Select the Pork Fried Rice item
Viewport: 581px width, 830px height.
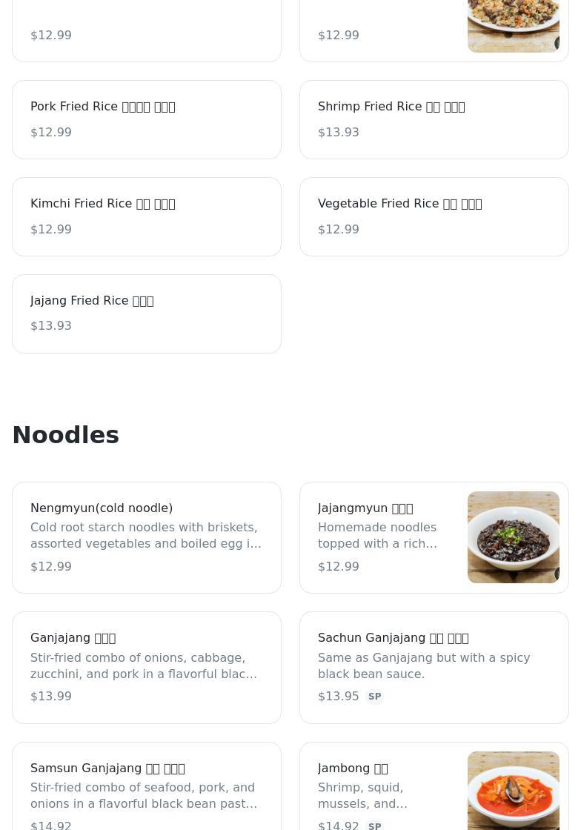[147, 119]
